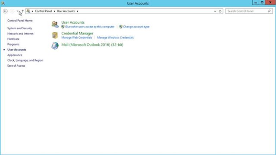Click the address bar User Accounts icon

coord(28,11)
